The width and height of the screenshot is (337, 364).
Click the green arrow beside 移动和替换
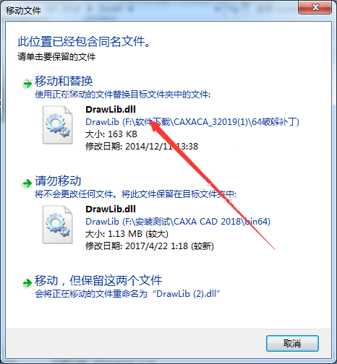point(27,84)
